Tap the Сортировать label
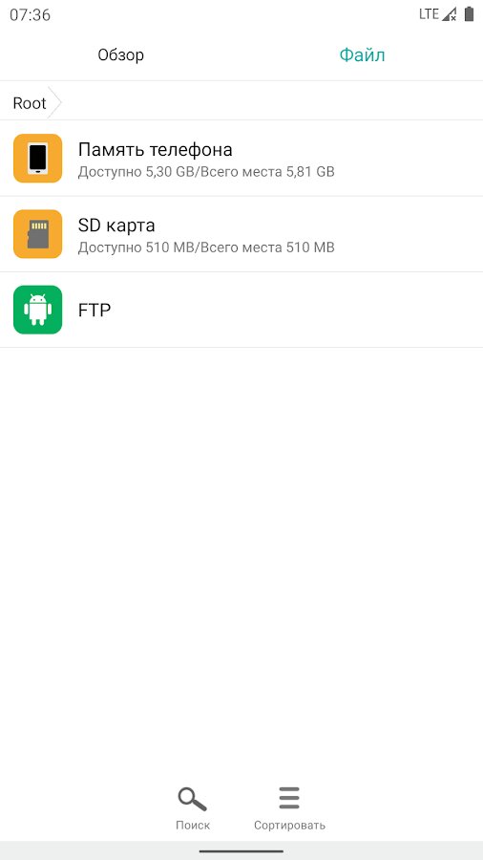This screenshot has width=483, height=860. coord(289,825)
